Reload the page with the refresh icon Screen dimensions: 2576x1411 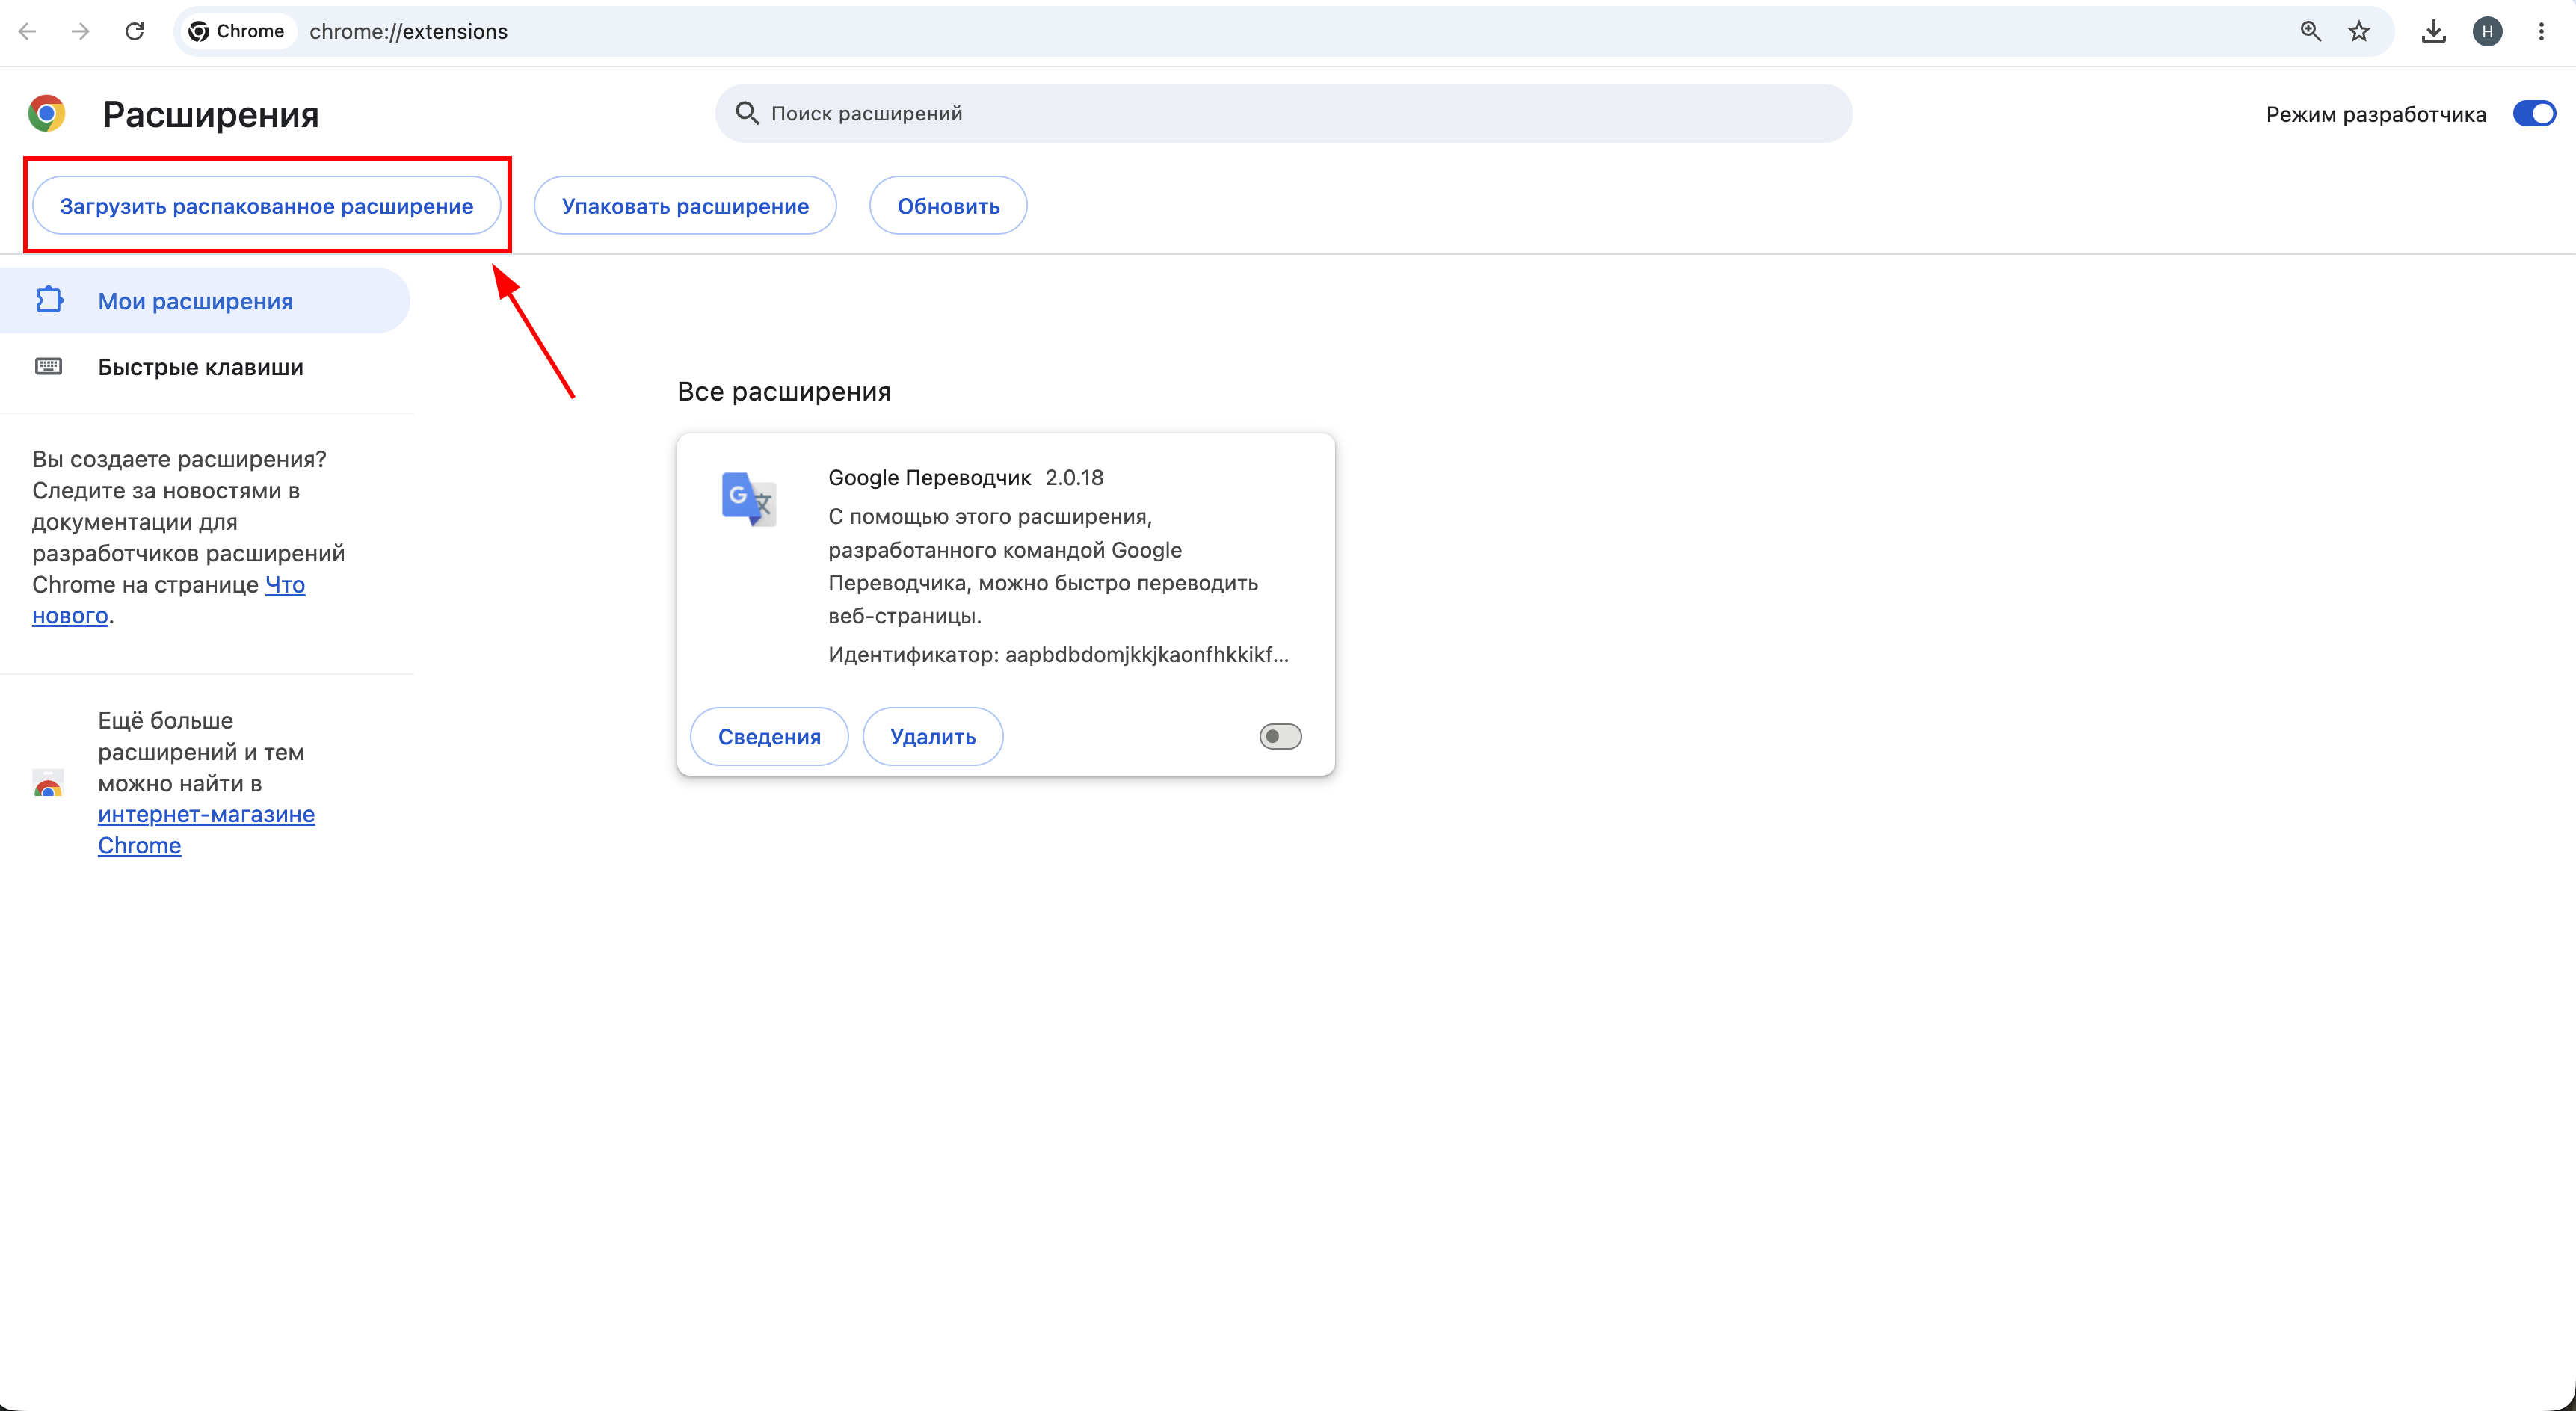tap(135, 31)
